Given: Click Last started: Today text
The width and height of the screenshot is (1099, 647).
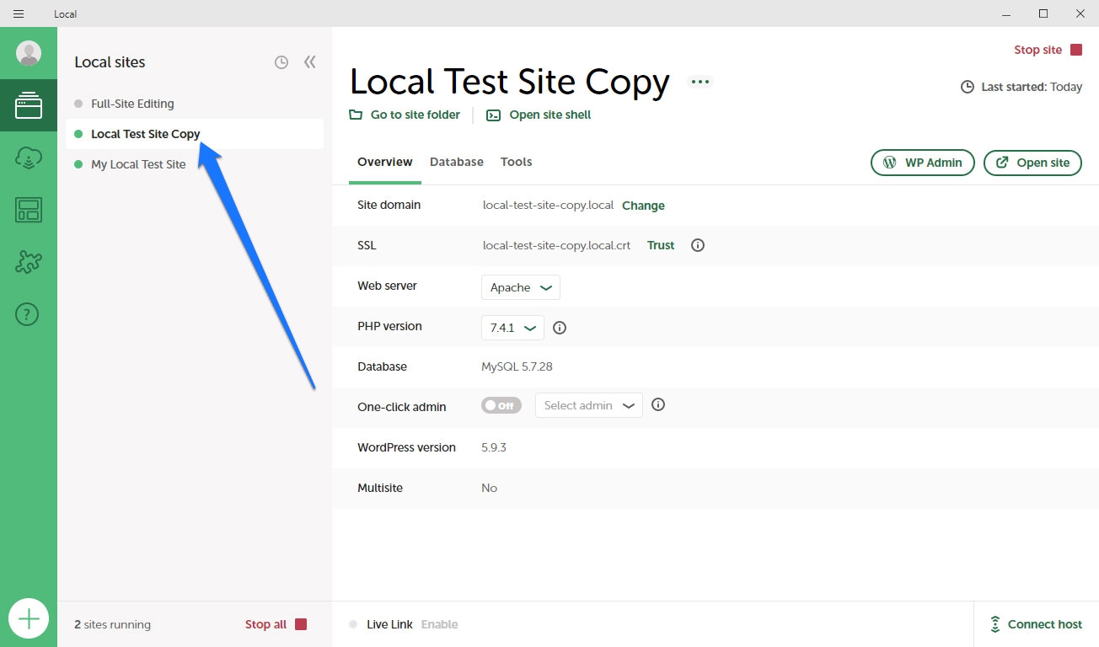Looking at the screenshot, I should coord(1032,87).
